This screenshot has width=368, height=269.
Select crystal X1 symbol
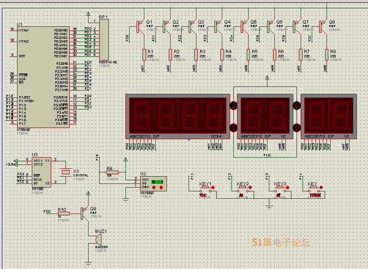pos(65,172)
